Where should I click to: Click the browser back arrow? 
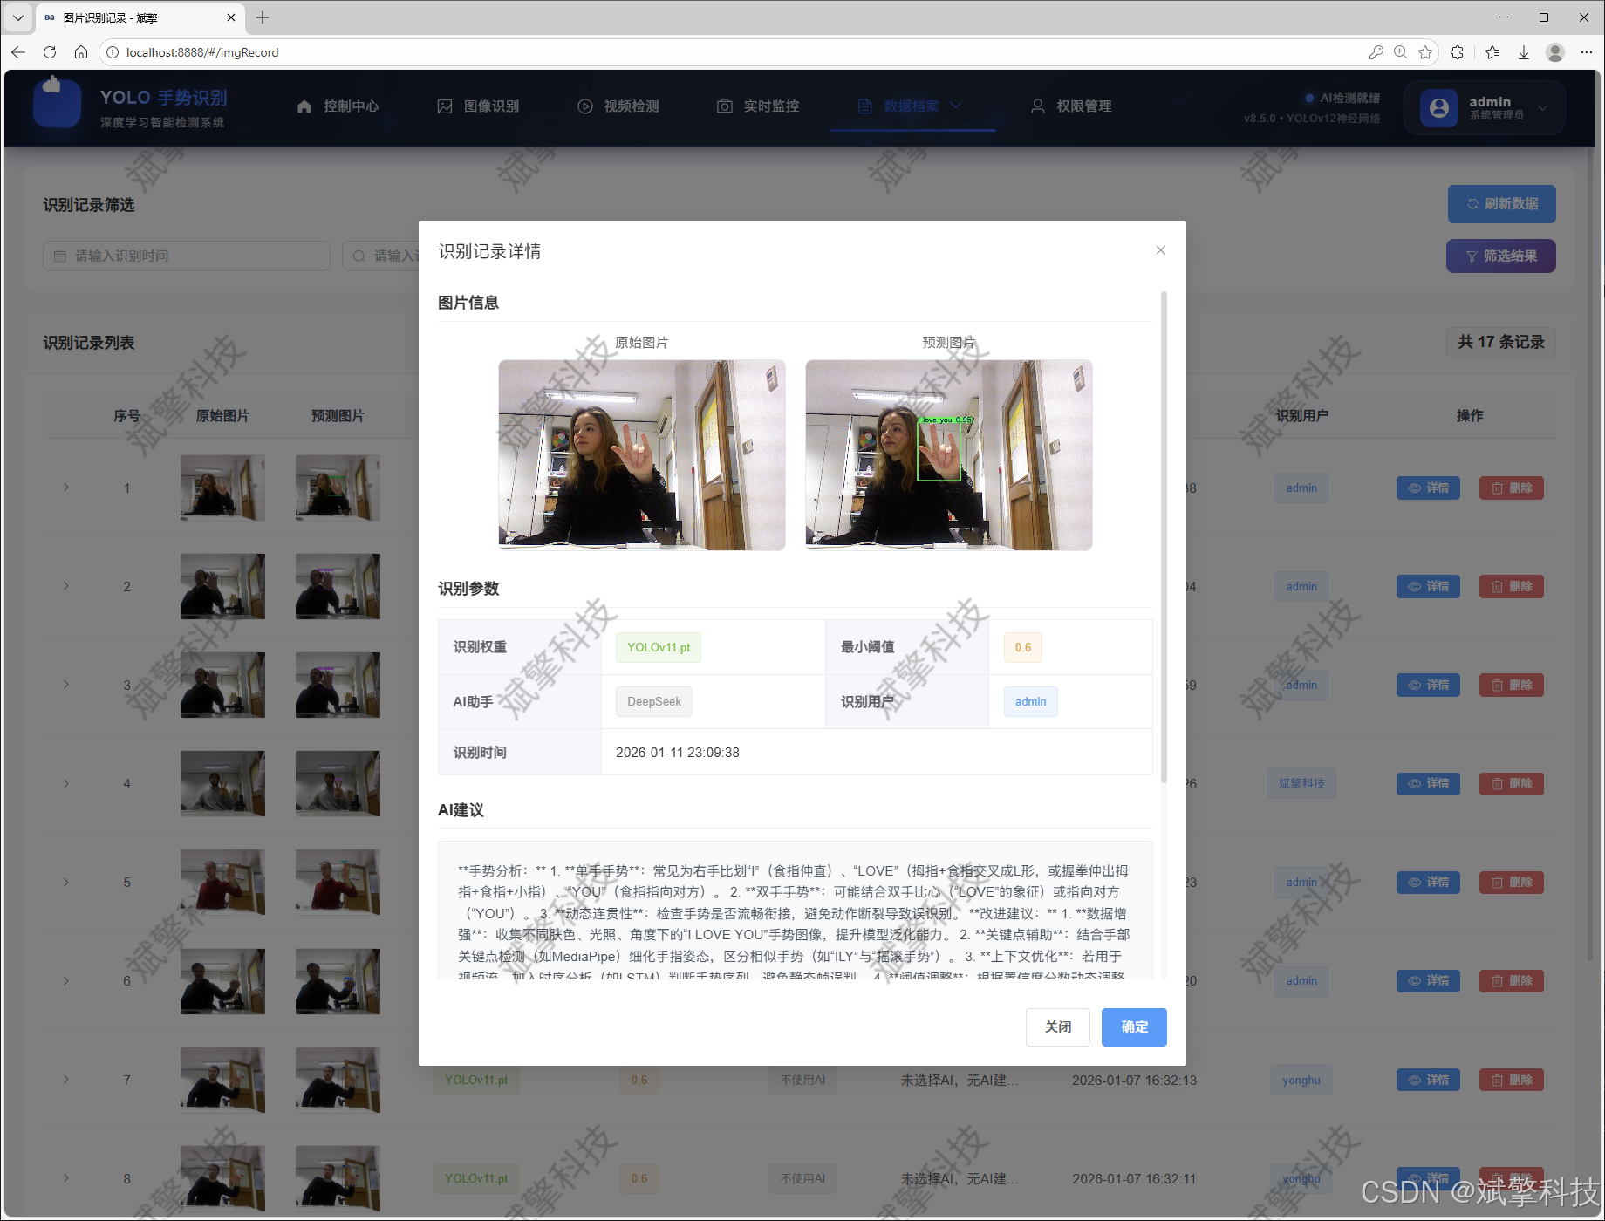(18, 52)
